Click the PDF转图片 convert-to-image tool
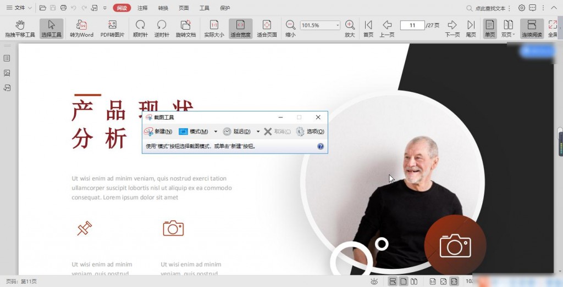563x287 pixels. click(x=112, y=29)
